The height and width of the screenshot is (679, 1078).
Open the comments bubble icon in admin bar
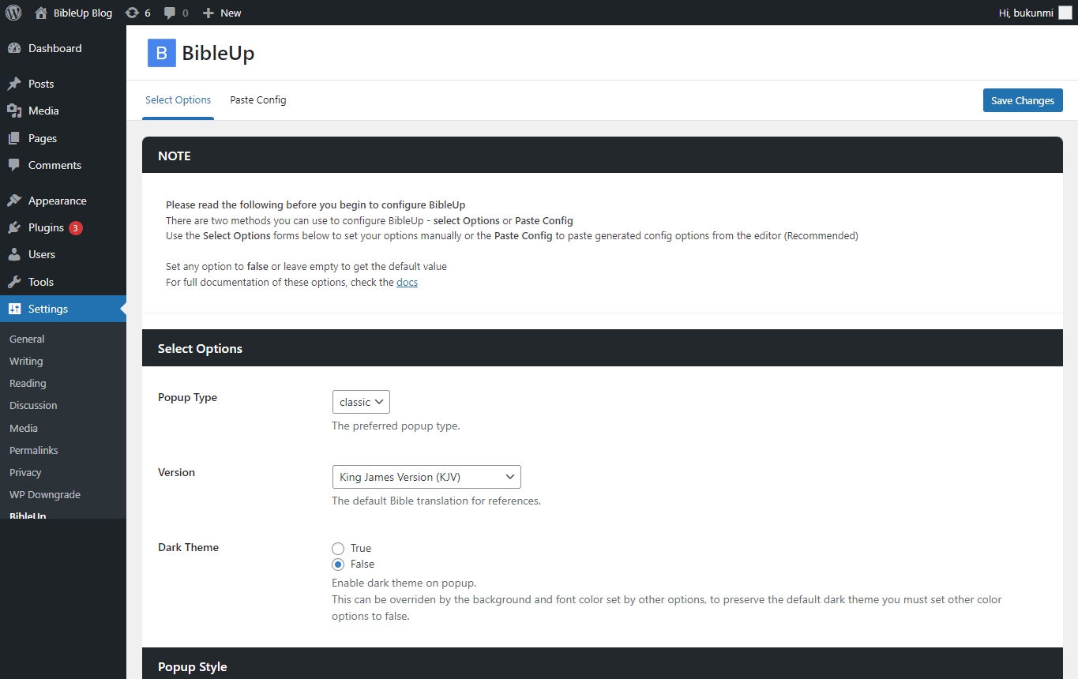point(170,13)
